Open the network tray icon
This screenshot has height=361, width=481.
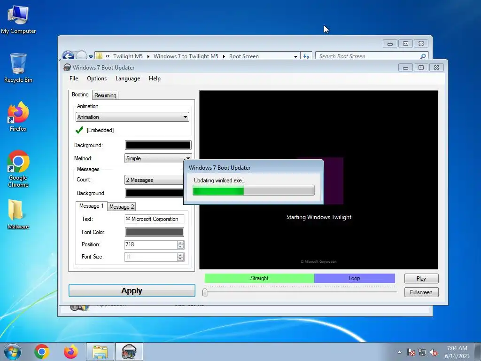pos(422,352)
